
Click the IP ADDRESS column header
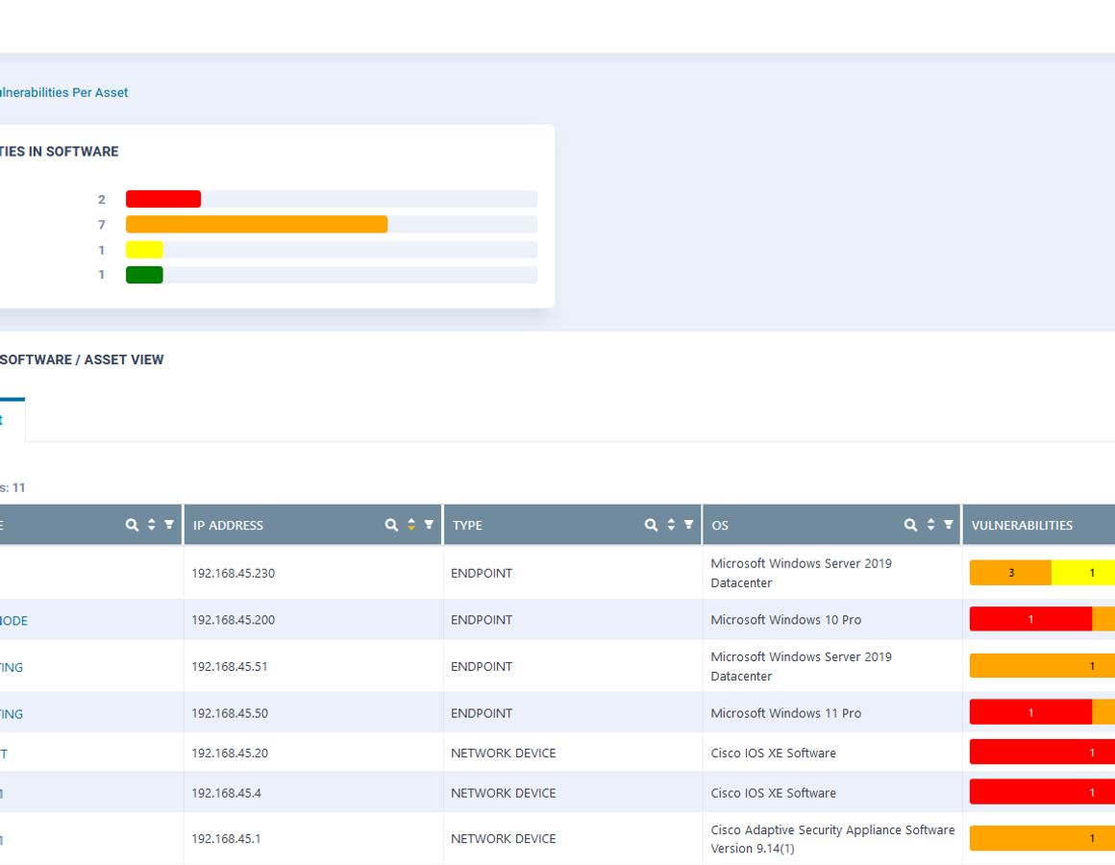[x=313, y=526]
